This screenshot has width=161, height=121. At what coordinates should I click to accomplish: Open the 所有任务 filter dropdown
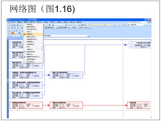pyautogui.click(x=144, y=25)
